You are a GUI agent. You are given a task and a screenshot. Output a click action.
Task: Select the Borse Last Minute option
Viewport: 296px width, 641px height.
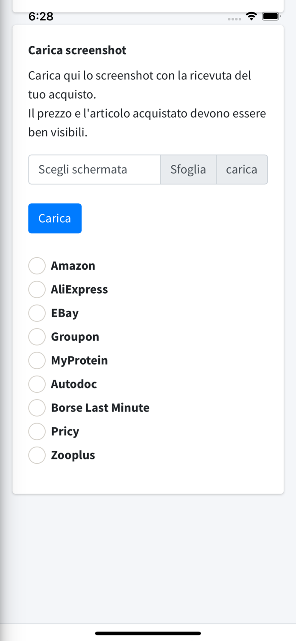pos(37,408)
